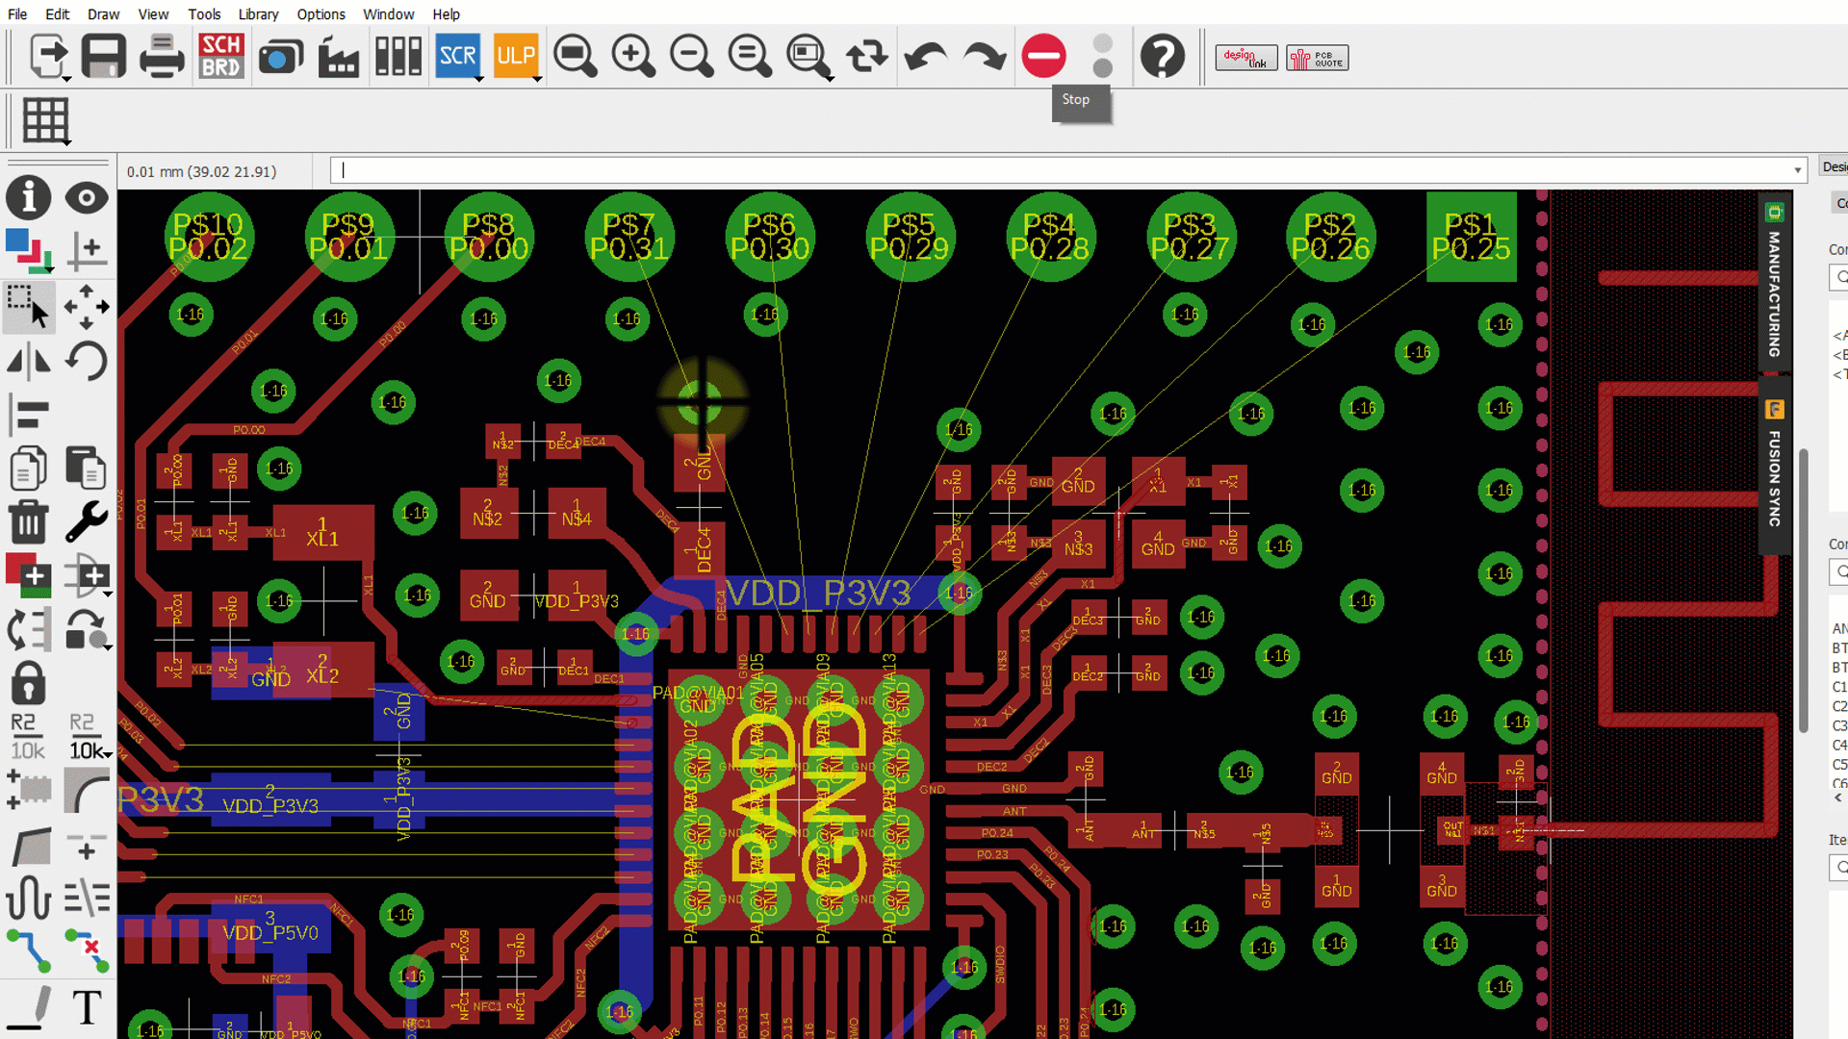Open the Window menu
The width and height of the screenshot is (1848, 1039).
tap(388, 14)
